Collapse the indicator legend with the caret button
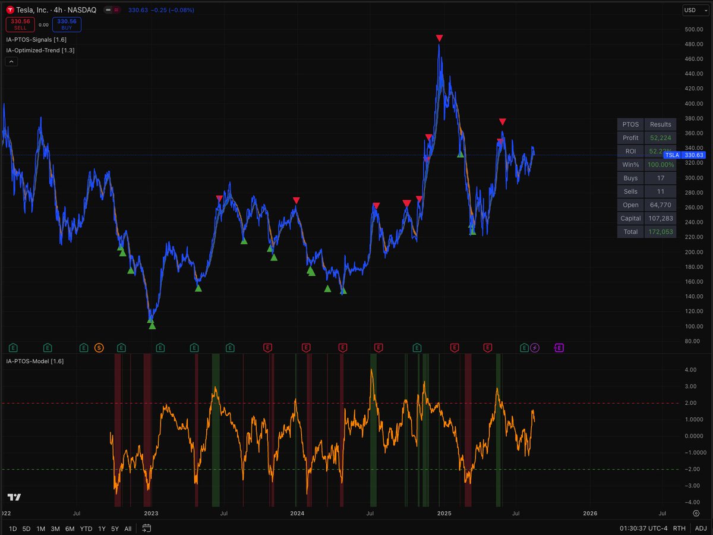713x535 pixels. tap(12, 61)
